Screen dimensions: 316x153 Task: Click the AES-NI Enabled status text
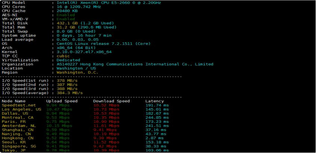(x=66, y=15)
